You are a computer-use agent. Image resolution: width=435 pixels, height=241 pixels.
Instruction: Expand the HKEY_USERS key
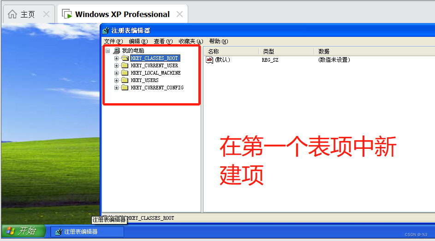pos(117,80)
